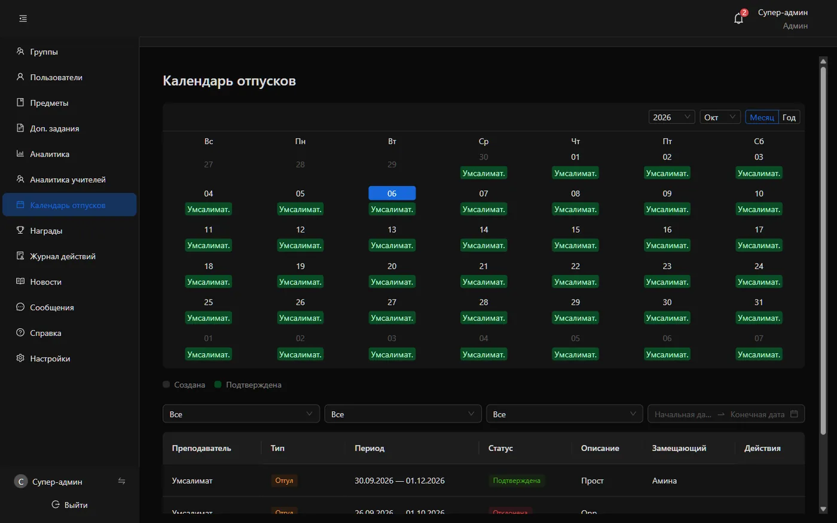Image resolution: width=837 pixels, height=523 pixels.
Task: Click the Подтверждена status tag in table
Action: [517, 481]
